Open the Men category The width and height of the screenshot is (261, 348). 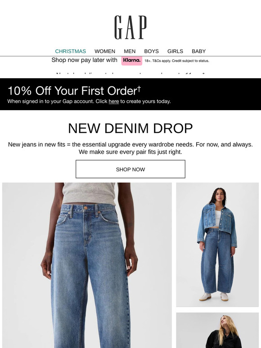pos(130,51)
